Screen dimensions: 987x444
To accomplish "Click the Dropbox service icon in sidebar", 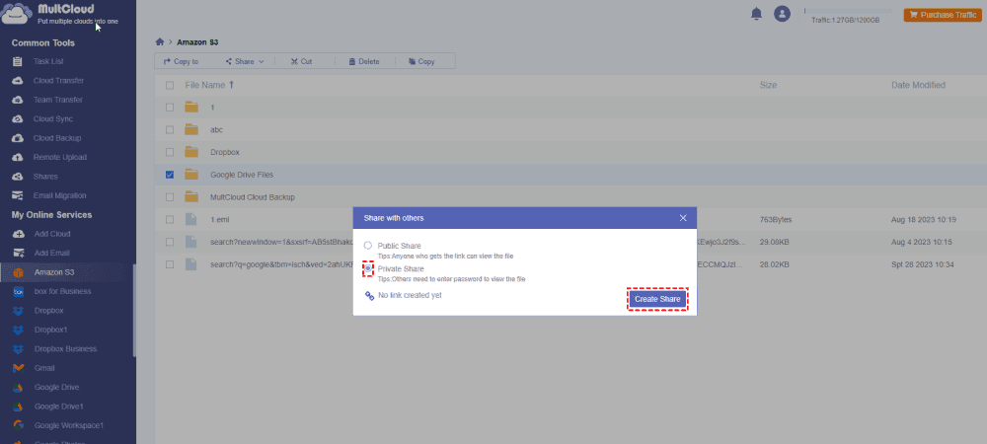I will tap(19, 311).
